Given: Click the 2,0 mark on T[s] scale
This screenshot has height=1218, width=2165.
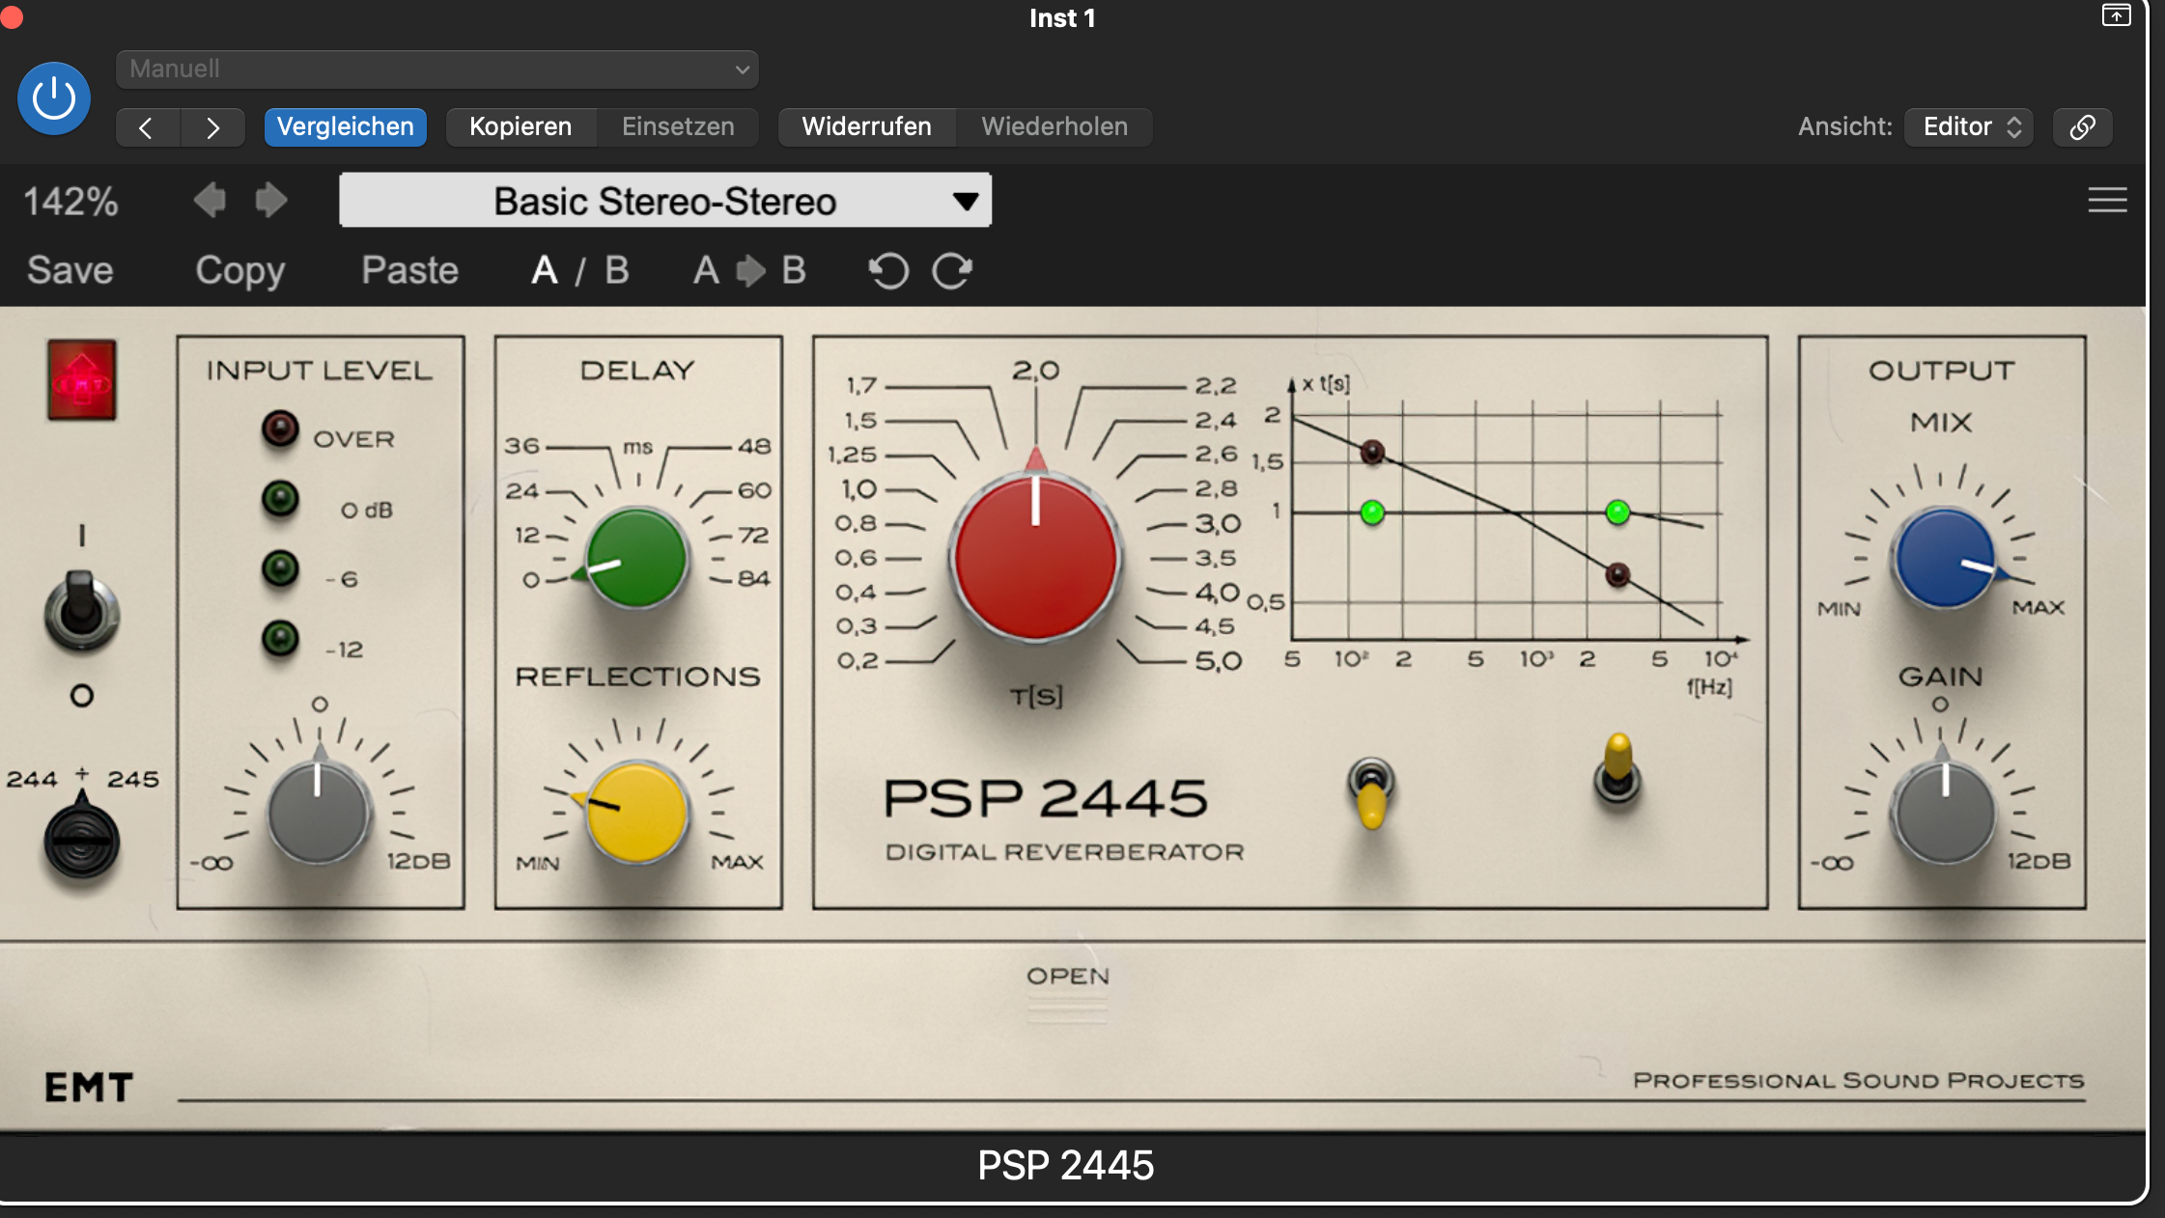Looking at the screenshot, I should (1036, 371).
